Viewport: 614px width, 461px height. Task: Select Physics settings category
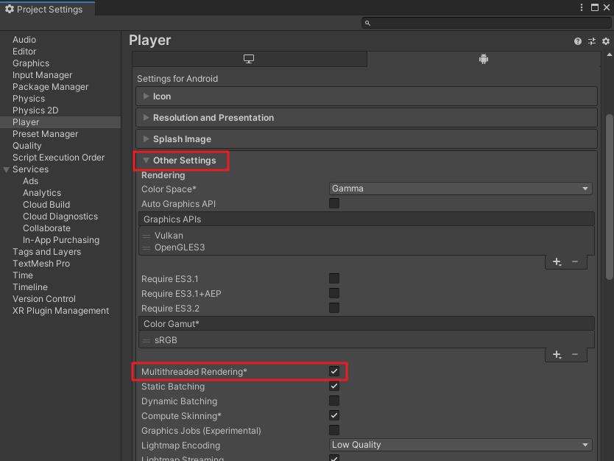tap(29, 98)
